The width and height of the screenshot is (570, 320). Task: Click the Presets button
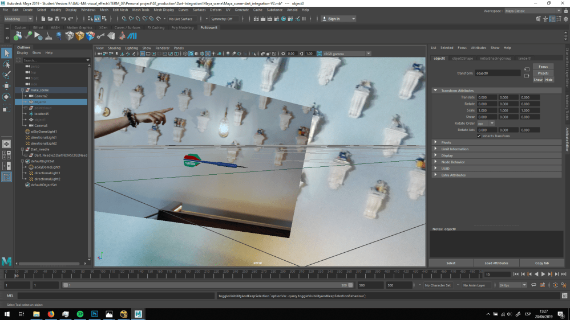click(543, 73)
